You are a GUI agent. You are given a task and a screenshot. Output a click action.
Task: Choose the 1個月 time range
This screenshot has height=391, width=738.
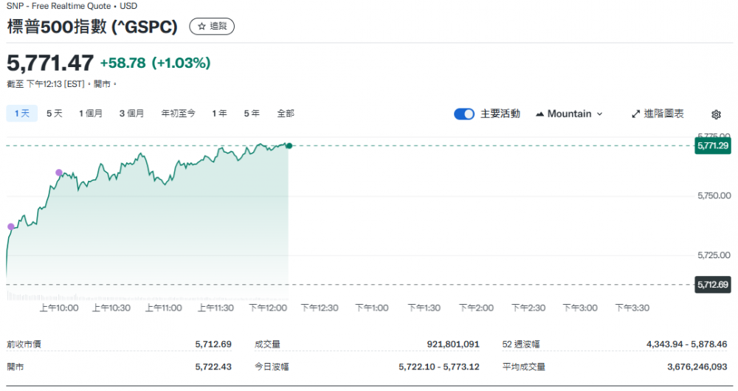(x=91, y=114)
